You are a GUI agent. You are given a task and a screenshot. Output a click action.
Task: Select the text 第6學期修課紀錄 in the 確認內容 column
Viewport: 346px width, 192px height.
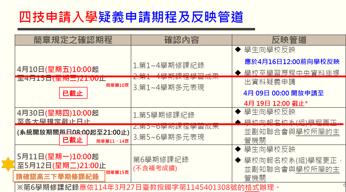[x=161, y=160]
